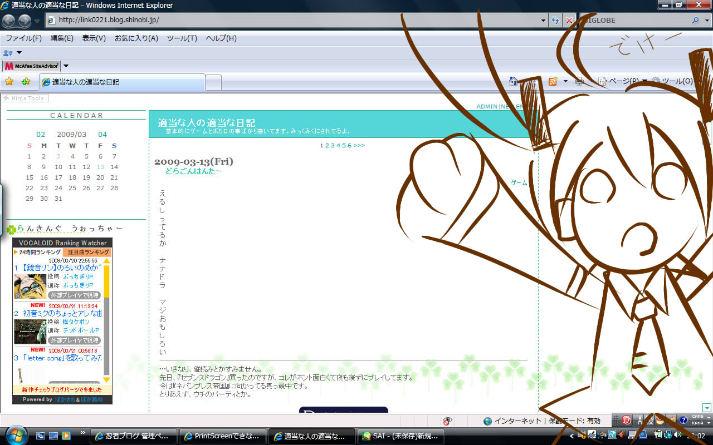Click the thumbnail for ranking entry 2

(x=30, y=332)
